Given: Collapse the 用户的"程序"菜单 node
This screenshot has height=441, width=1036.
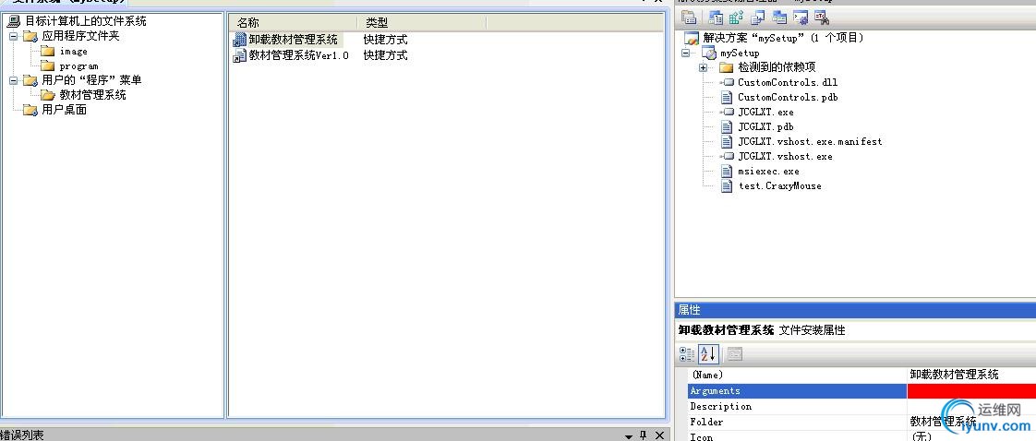Looking at the screenshot, I should (13, 80).
